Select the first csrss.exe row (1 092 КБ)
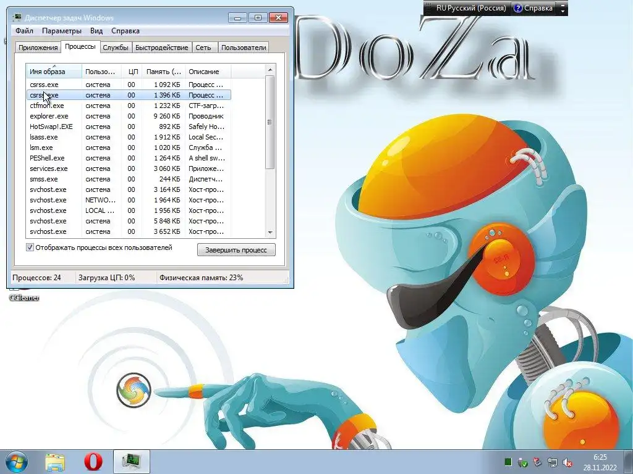This screenshot has width=633, height=474. (129, 85)
